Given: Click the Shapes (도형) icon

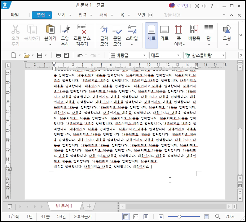Looking at the screenshot, I should (x=227, y=30).
